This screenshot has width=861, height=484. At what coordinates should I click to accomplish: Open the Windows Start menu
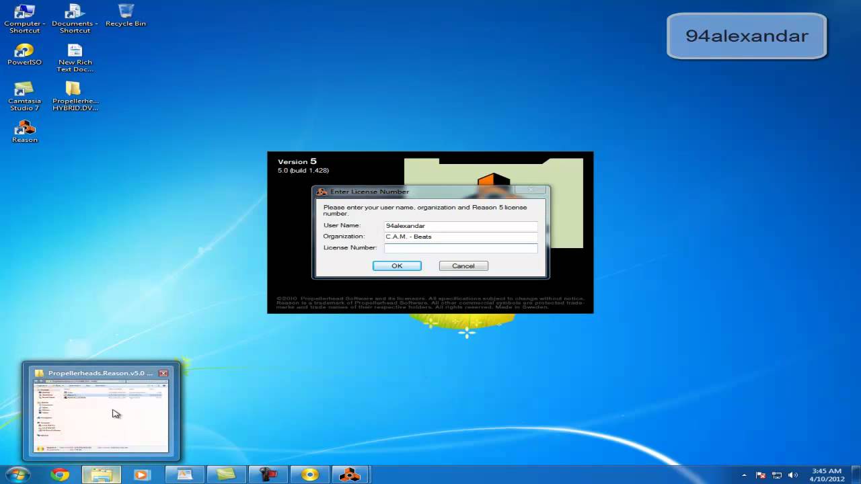[17, 475]
